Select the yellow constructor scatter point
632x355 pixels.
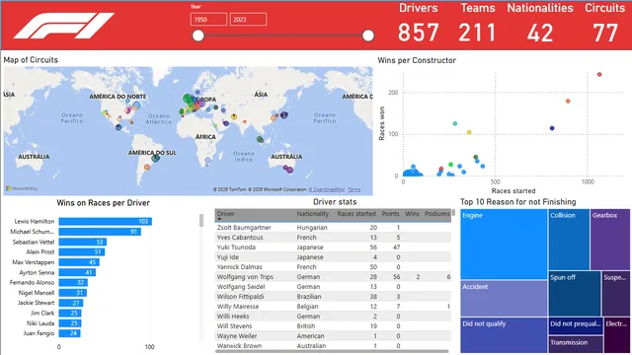pyautogui.click(x=469, y=132)
